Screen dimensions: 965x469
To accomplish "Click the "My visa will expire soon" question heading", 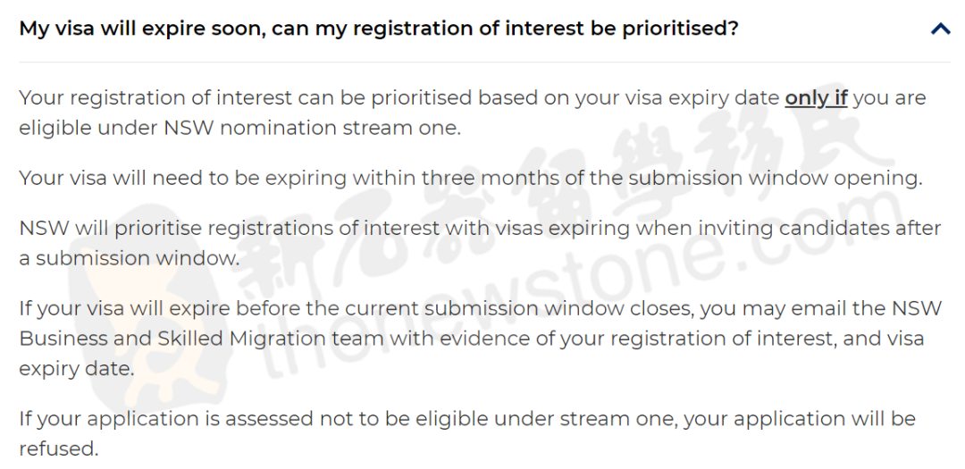I will [379, 29].
